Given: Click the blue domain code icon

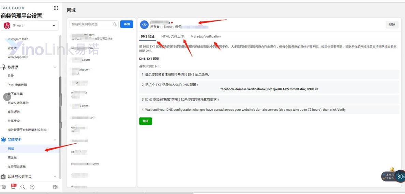Looking at the screenshot, I should pyautogui.click(x=145, y=25).
